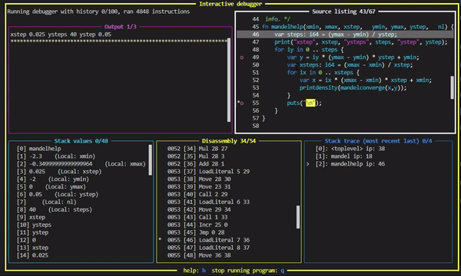The image size is (461, 276).
Task: Click the Output pane scrollbar
Action: 229,80
